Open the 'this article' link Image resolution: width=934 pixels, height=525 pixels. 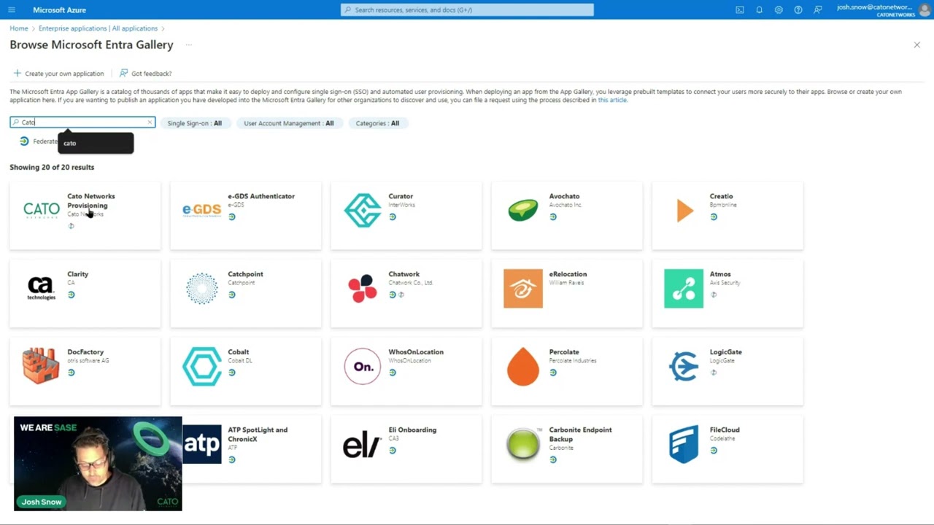[612, 100]
